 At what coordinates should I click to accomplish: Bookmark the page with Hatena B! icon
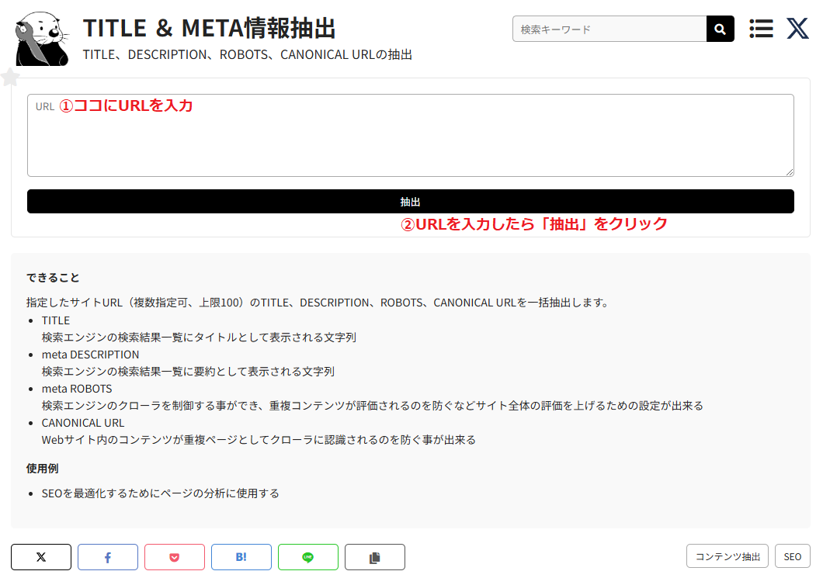coord(241,556)
